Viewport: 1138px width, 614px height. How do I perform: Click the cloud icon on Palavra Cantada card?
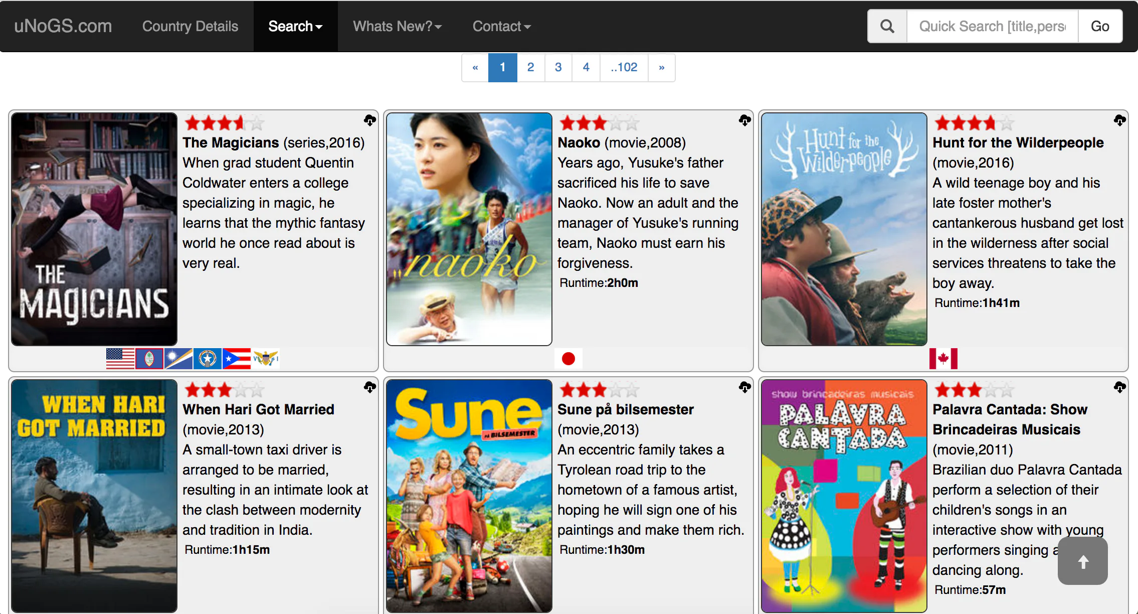(x=1120, y=387)
